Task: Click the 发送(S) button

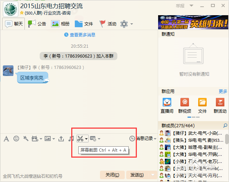Action: click(137, 175)
